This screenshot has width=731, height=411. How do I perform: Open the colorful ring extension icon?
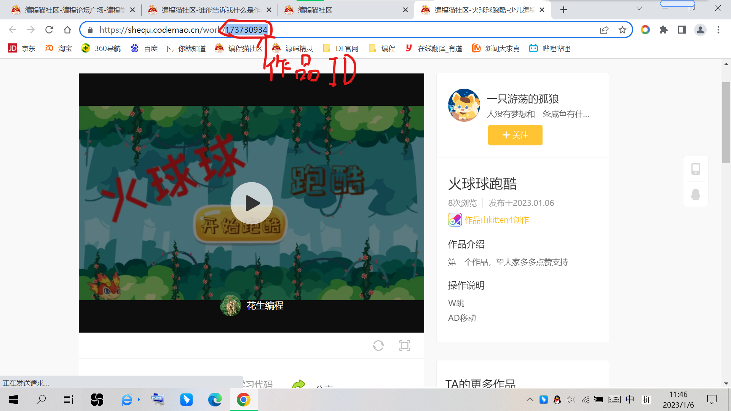[x=645, y=30]
